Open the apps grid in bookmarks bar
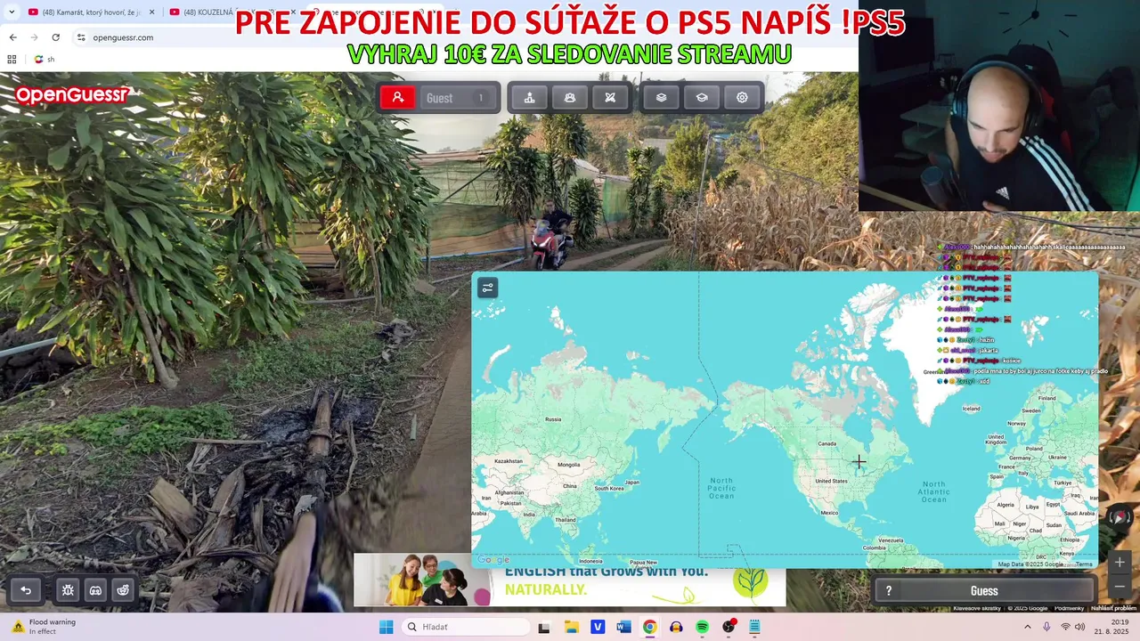This screenshot has width=1140, height=641. tap(12, 59)
